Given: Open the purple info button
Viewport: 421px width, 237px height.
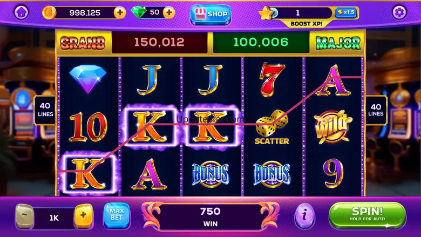Looking at the screenshot, I should [x=304, y=215].
